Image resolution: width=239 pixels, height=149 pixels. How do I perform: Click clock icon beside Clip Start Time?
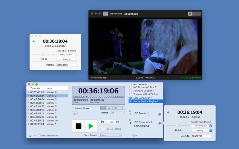[x=106, y=14]
